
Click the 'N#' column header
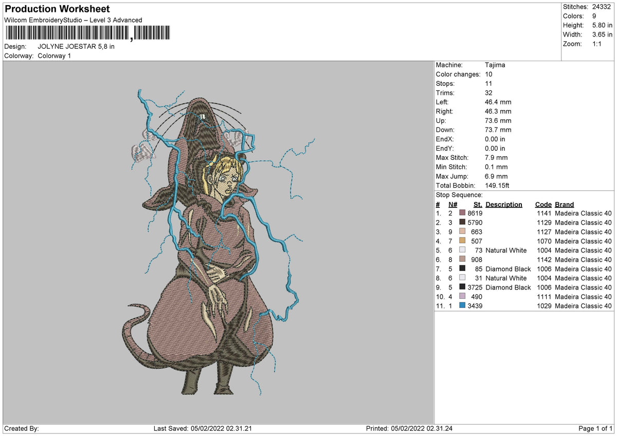pos(452,204)
